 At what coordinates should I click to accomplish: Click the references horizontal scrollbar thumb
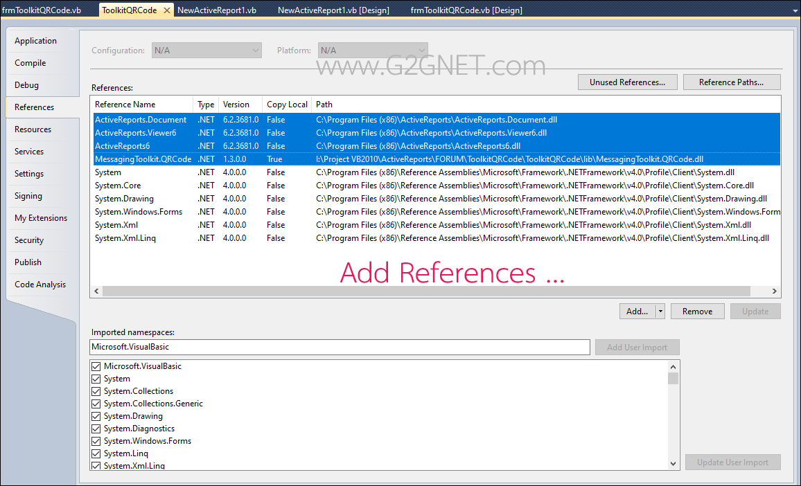(x=426, y=291)
